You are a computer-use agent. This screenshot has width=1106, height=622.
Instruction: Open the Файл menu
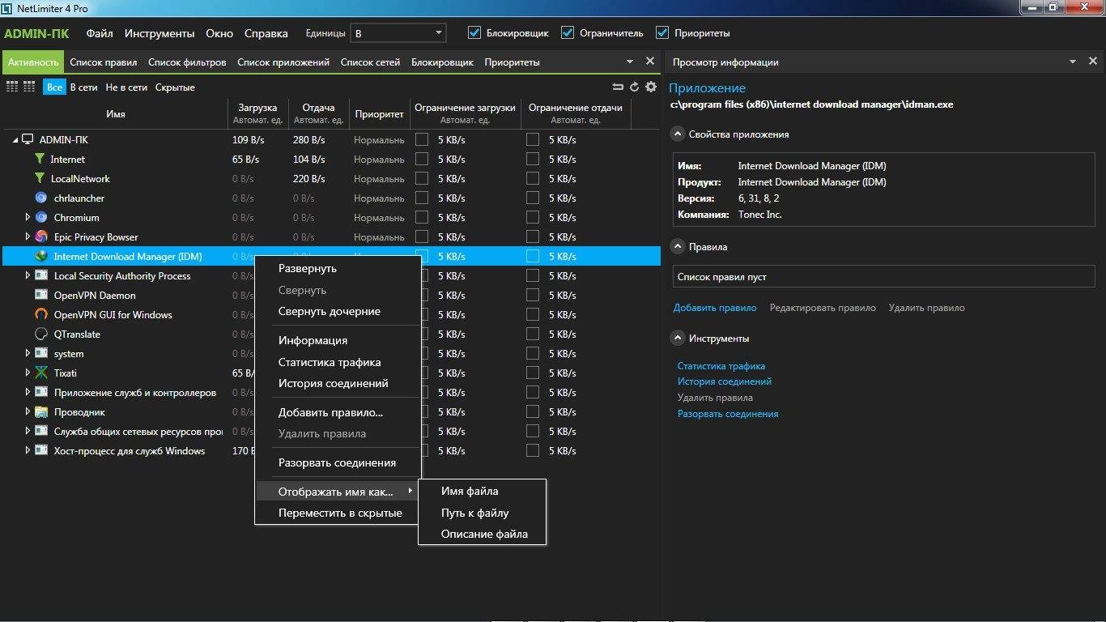(100, 33)
